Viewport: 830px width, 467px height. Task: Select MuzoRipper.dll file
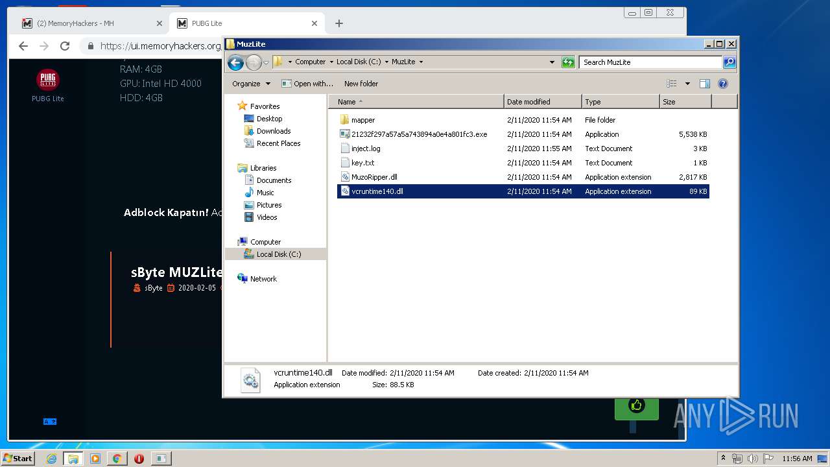374,177
